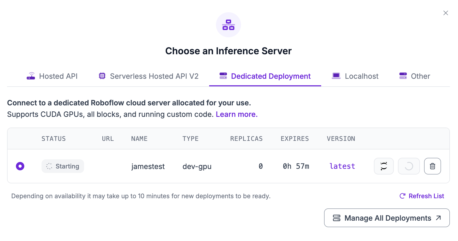Select the Dedicated Deployment tab
The width and height of the screenshot is (458, 241).
pyautogui.click(x=265, y=76)
